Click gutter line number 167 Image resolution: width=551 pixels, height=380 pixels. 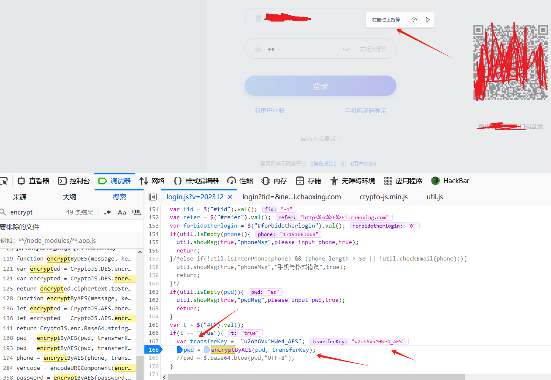pos(154,342)
